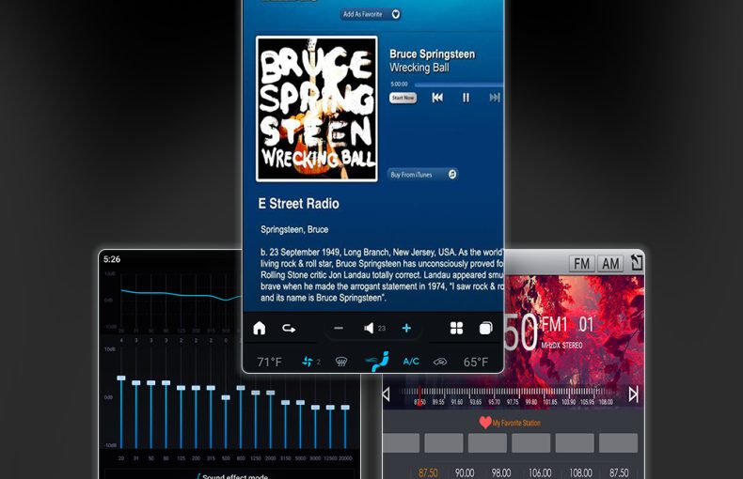This screenshot has height=479, width=743.
Task: Seek to the next radio station
Action: (x=633, y=394)
